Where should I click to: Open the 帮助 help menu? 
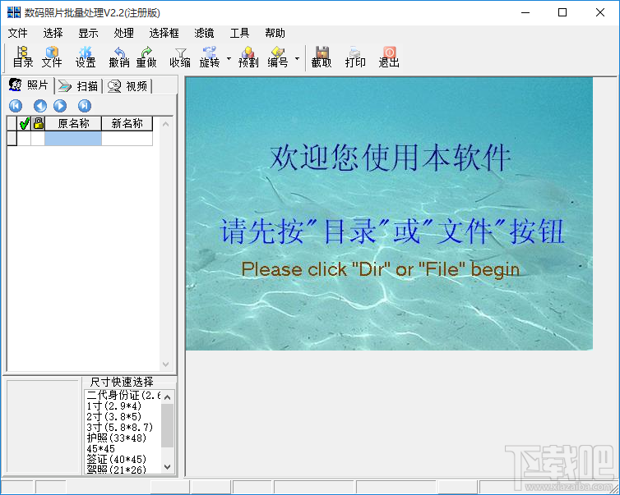275,33
